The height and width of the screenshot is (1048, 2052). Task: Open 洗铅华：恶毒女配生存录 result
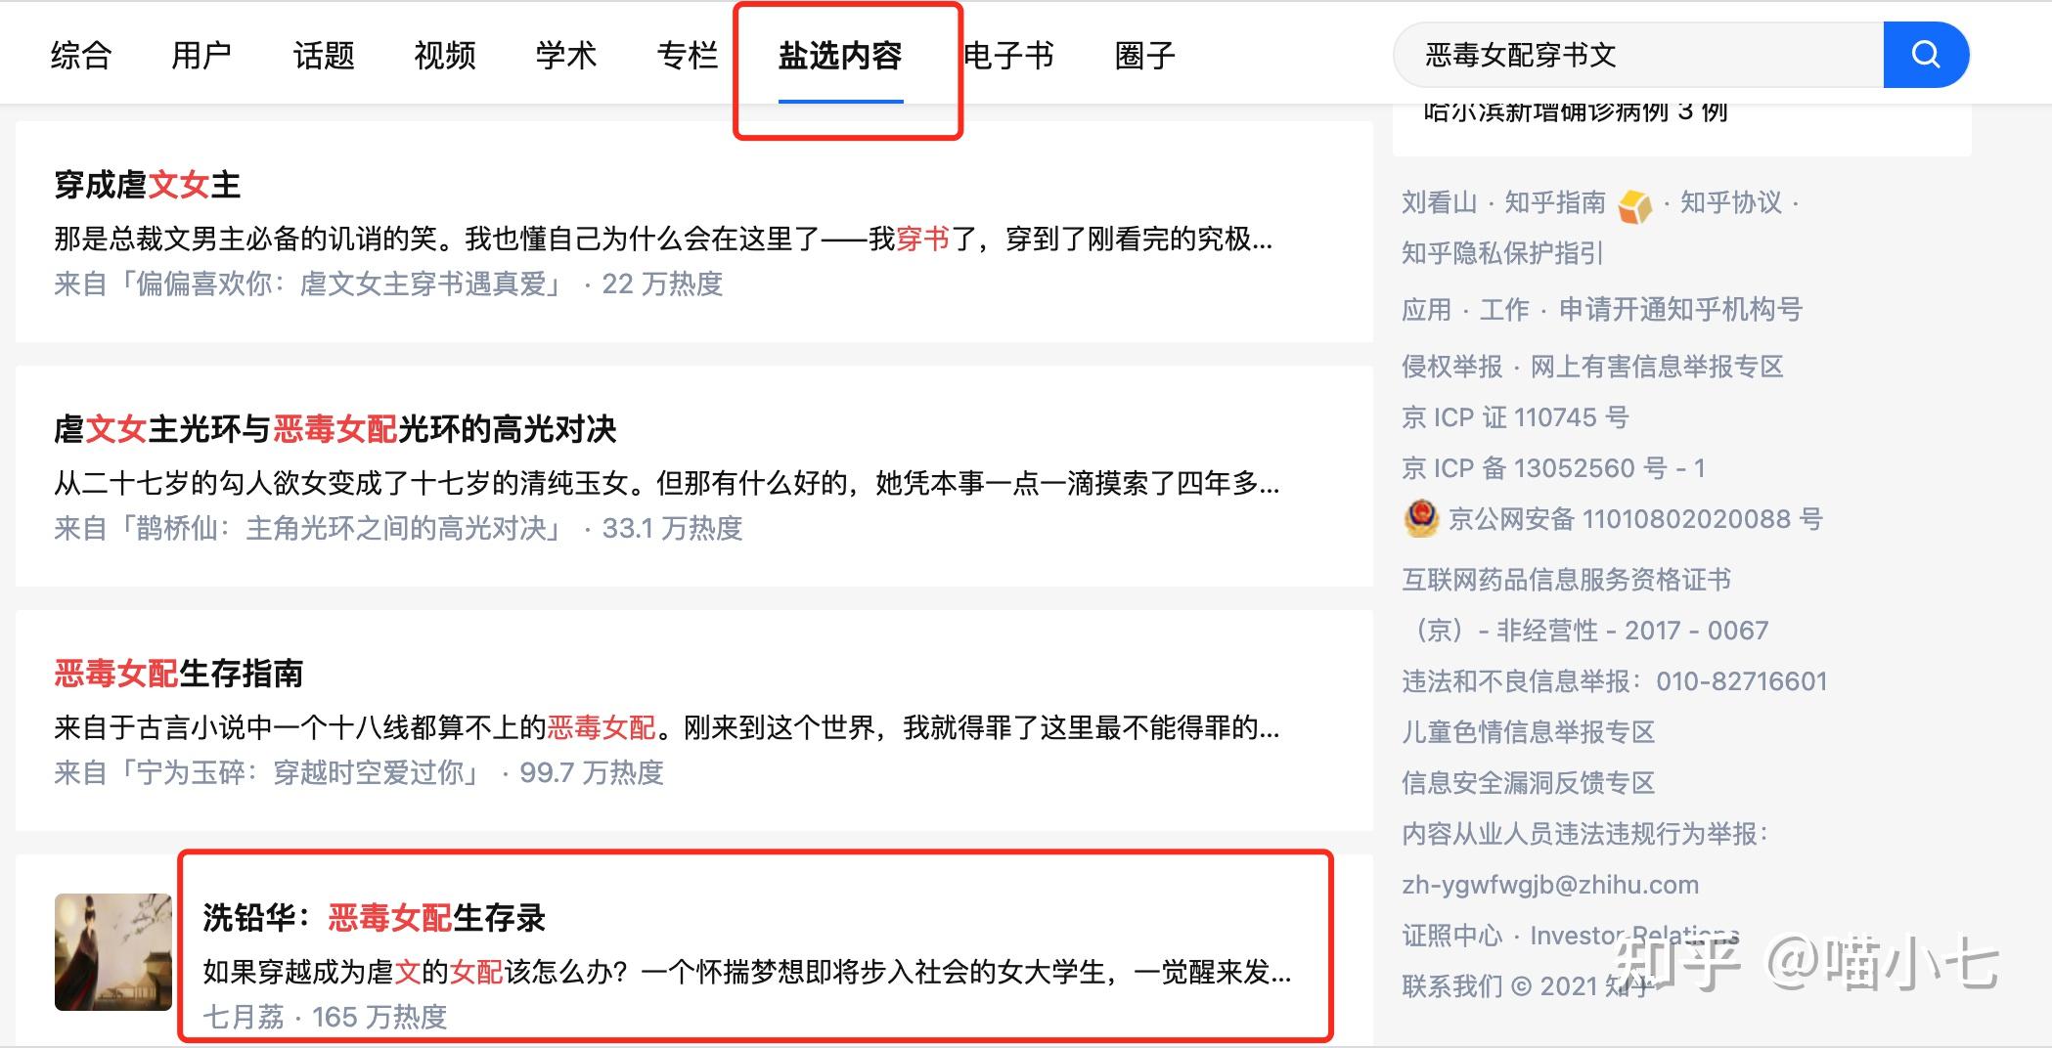point(374,918)
